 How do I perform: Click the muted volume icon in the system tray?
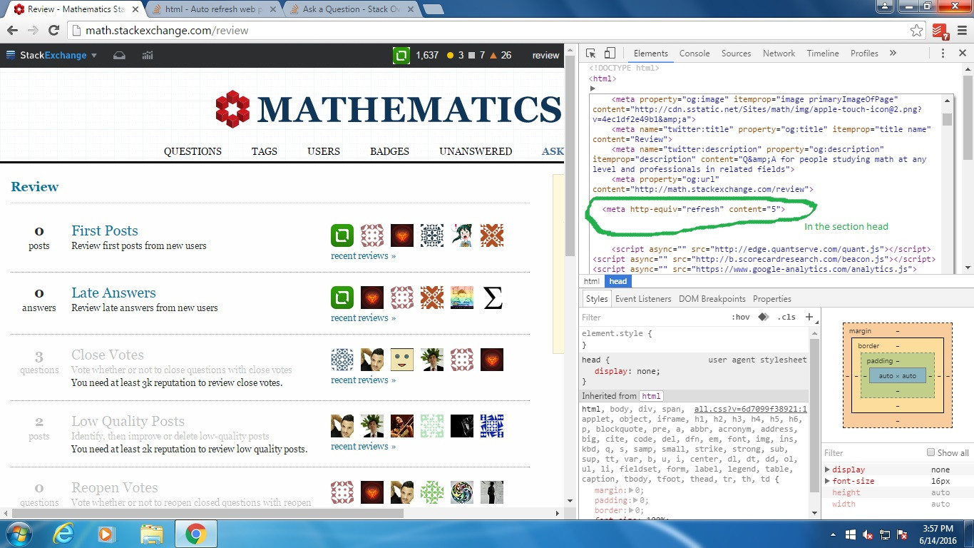tap(868, 534)
